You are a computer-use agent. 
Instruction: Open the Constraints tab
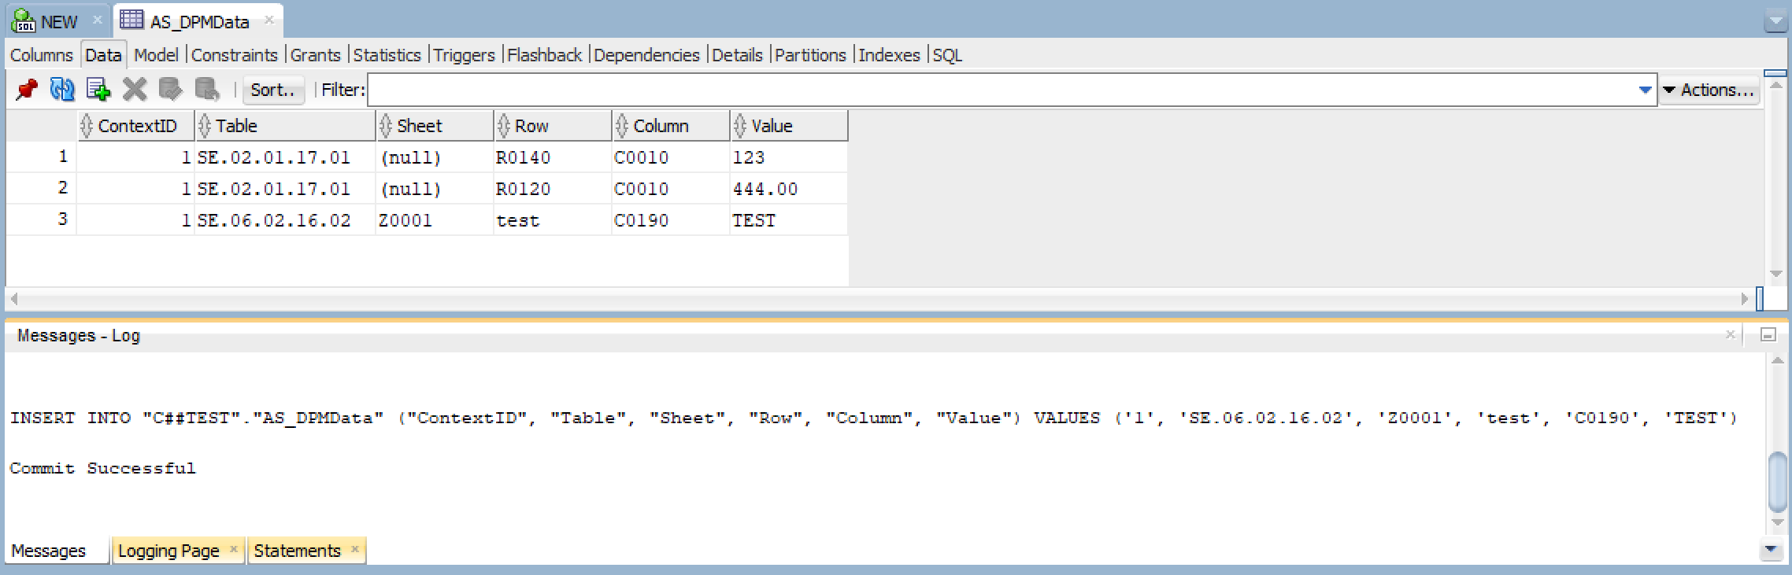tap(235, 55)
